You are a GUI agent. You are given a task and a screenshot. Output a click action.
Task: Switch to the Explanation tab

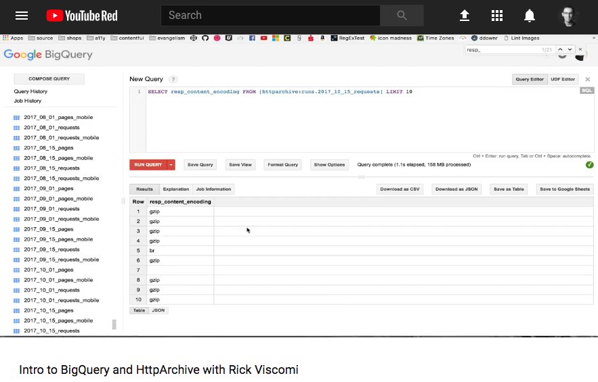coord(176,189)
